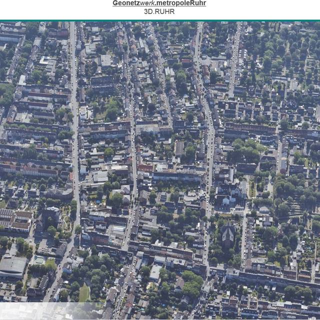Click the wide vertical street on the left
Viewport: 320px width, 320px height.
(x=74, y=125)
